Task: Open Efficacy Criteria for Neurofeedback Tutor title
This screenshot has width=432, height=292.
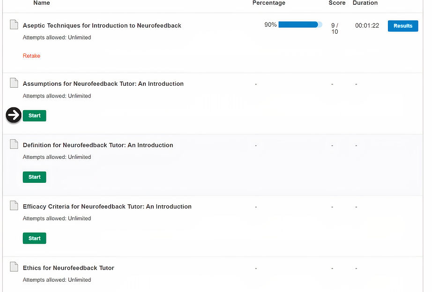Action: (107, 207)
